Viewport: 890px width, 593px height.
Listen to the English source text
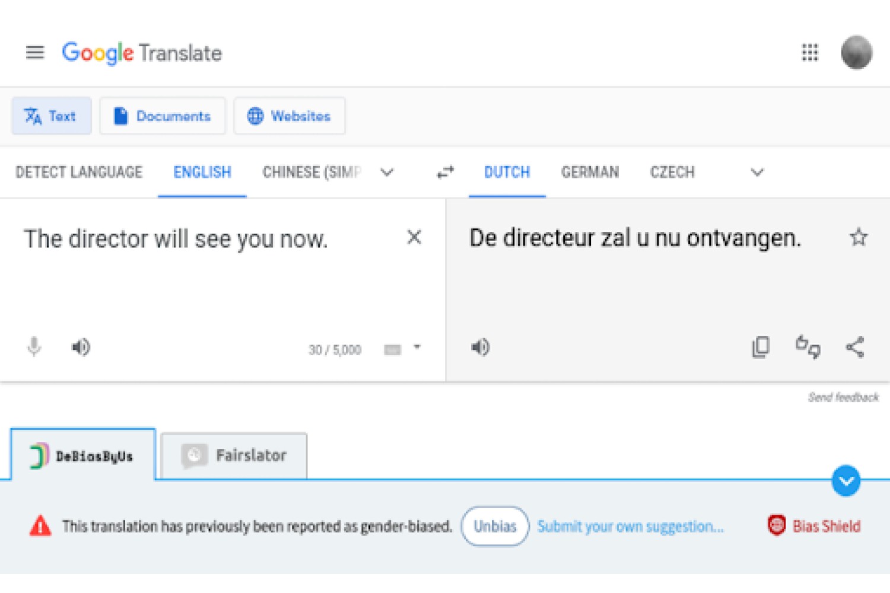coord(81,347)
